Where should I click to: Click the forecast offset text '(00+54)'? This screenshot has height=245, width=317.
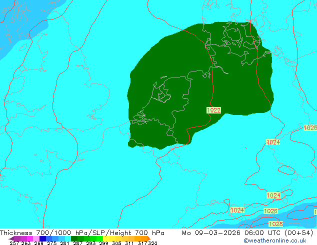coord(298,233)
